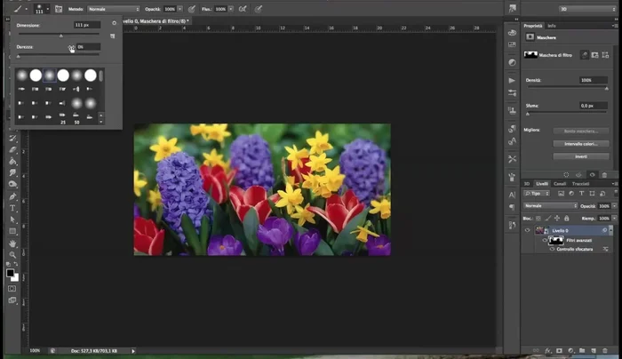Viewport: 622px width, 359px height.
Task: Click the Inverti button
Action: (580, 156)
